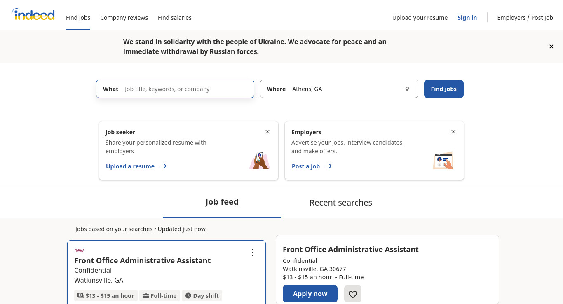Open the three-dot menu on job card
The height and width of the screenshot is (304, 563).
click(253, 253)
